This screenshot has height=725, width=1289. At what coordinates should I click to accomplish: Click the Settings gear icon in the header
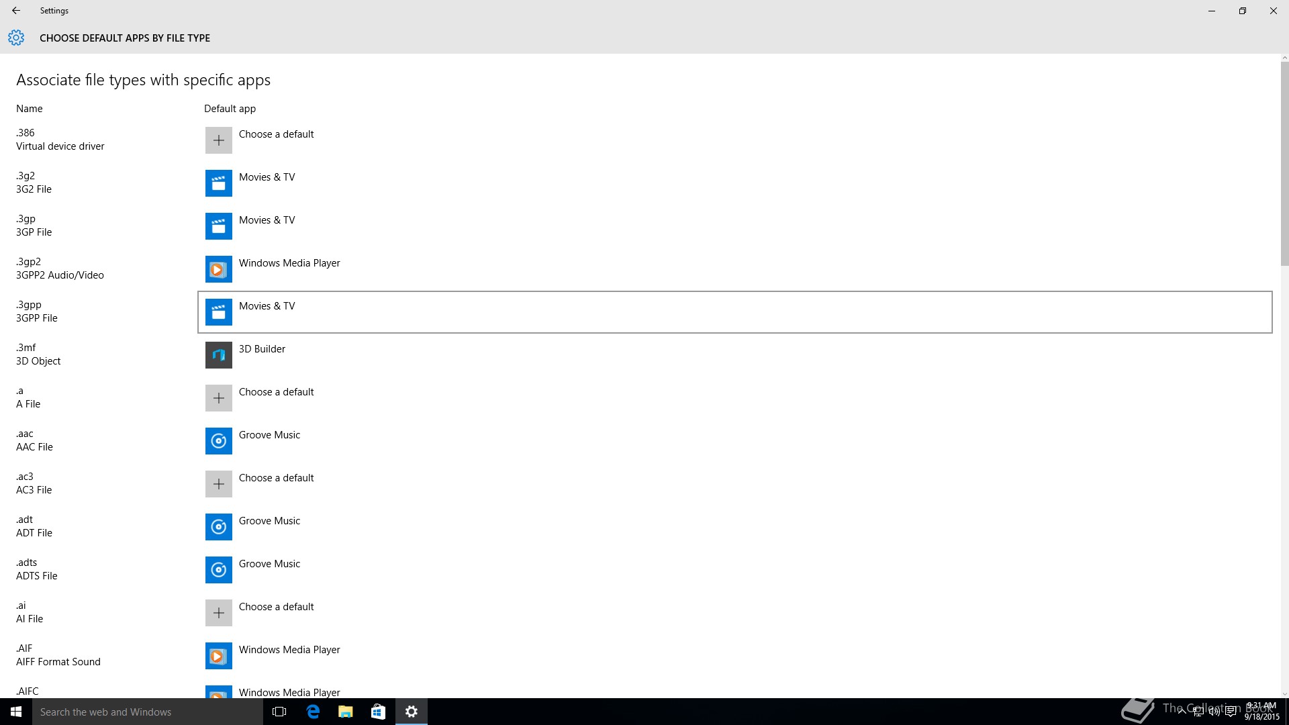click(x=16, y=38)
